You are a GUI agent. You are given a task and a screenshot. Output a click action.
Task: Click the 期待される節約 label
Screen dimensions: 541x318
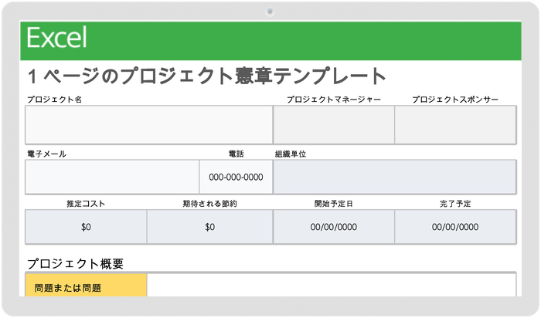tap(209, 204)
